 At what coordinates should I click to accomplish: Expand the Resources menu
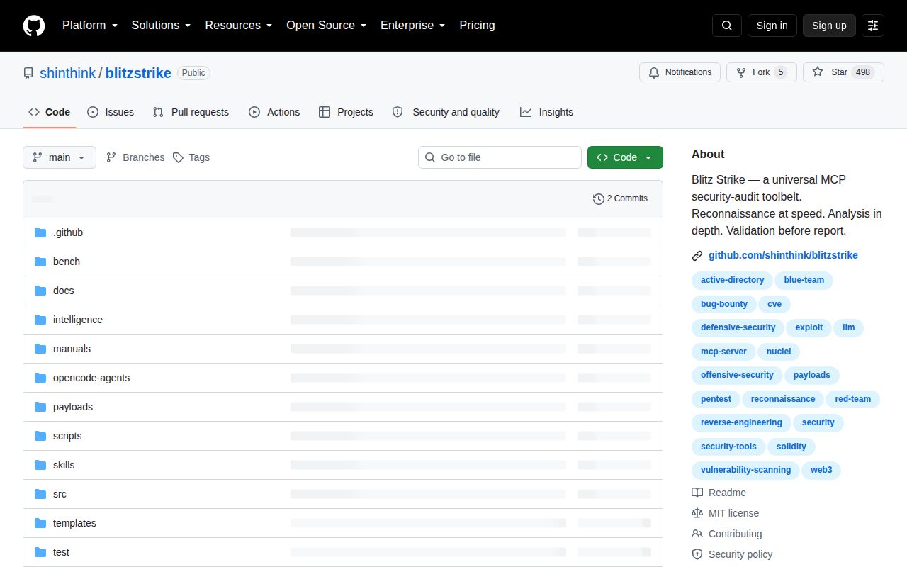(x=239, y=26)
